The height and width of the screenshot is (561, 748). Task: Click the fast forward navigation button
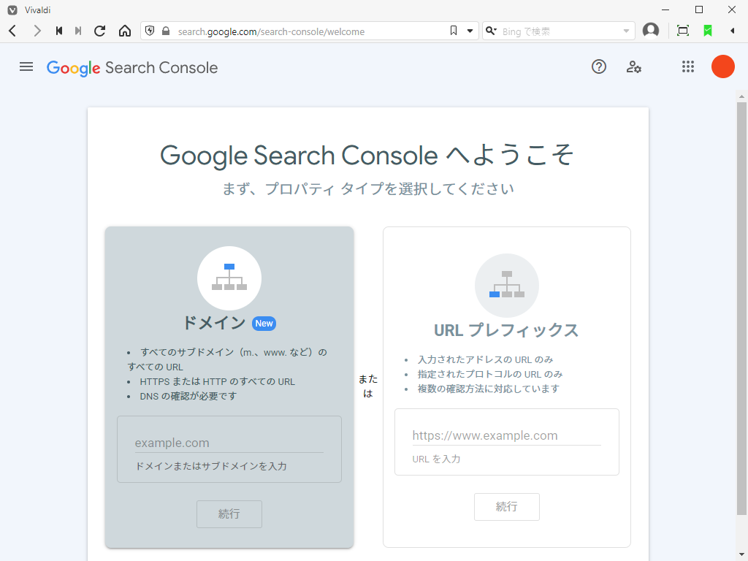pyautogui.click(x=78, y=31)
